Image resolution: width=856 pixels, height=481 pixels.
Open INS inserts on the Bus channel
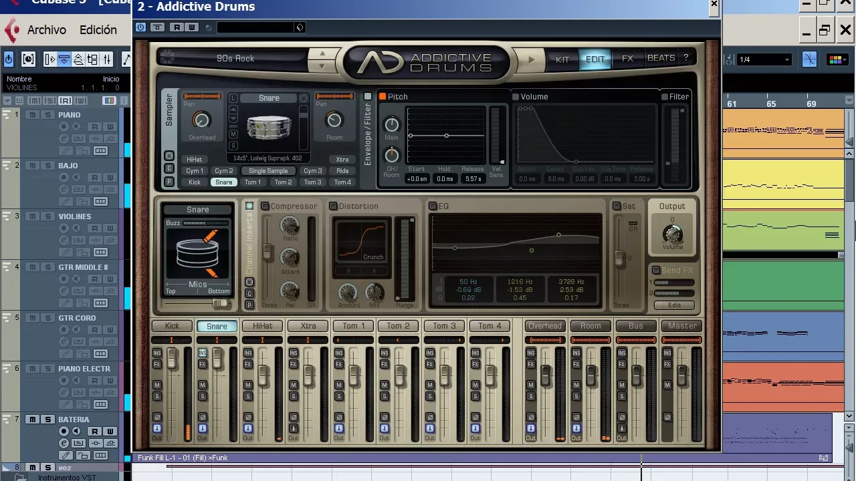(x=622, y=353)
